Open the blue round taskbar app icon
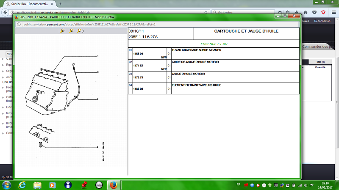The height and width of the screenshot is (190, 339). tap(68, 185)
